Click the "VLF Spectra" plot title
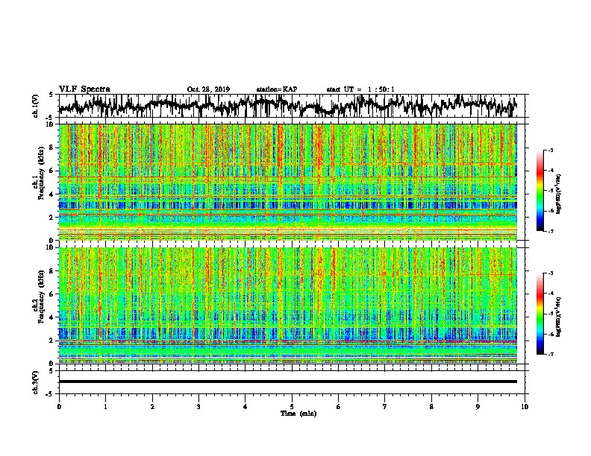591x456 pixels. click(84, 89)
